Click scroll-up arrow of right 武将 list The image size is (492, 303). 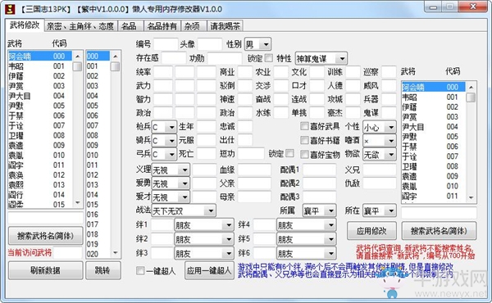[471, 87]
